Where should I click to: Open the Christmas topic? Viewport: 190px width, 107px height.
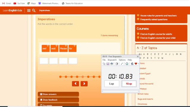(142, 104)
